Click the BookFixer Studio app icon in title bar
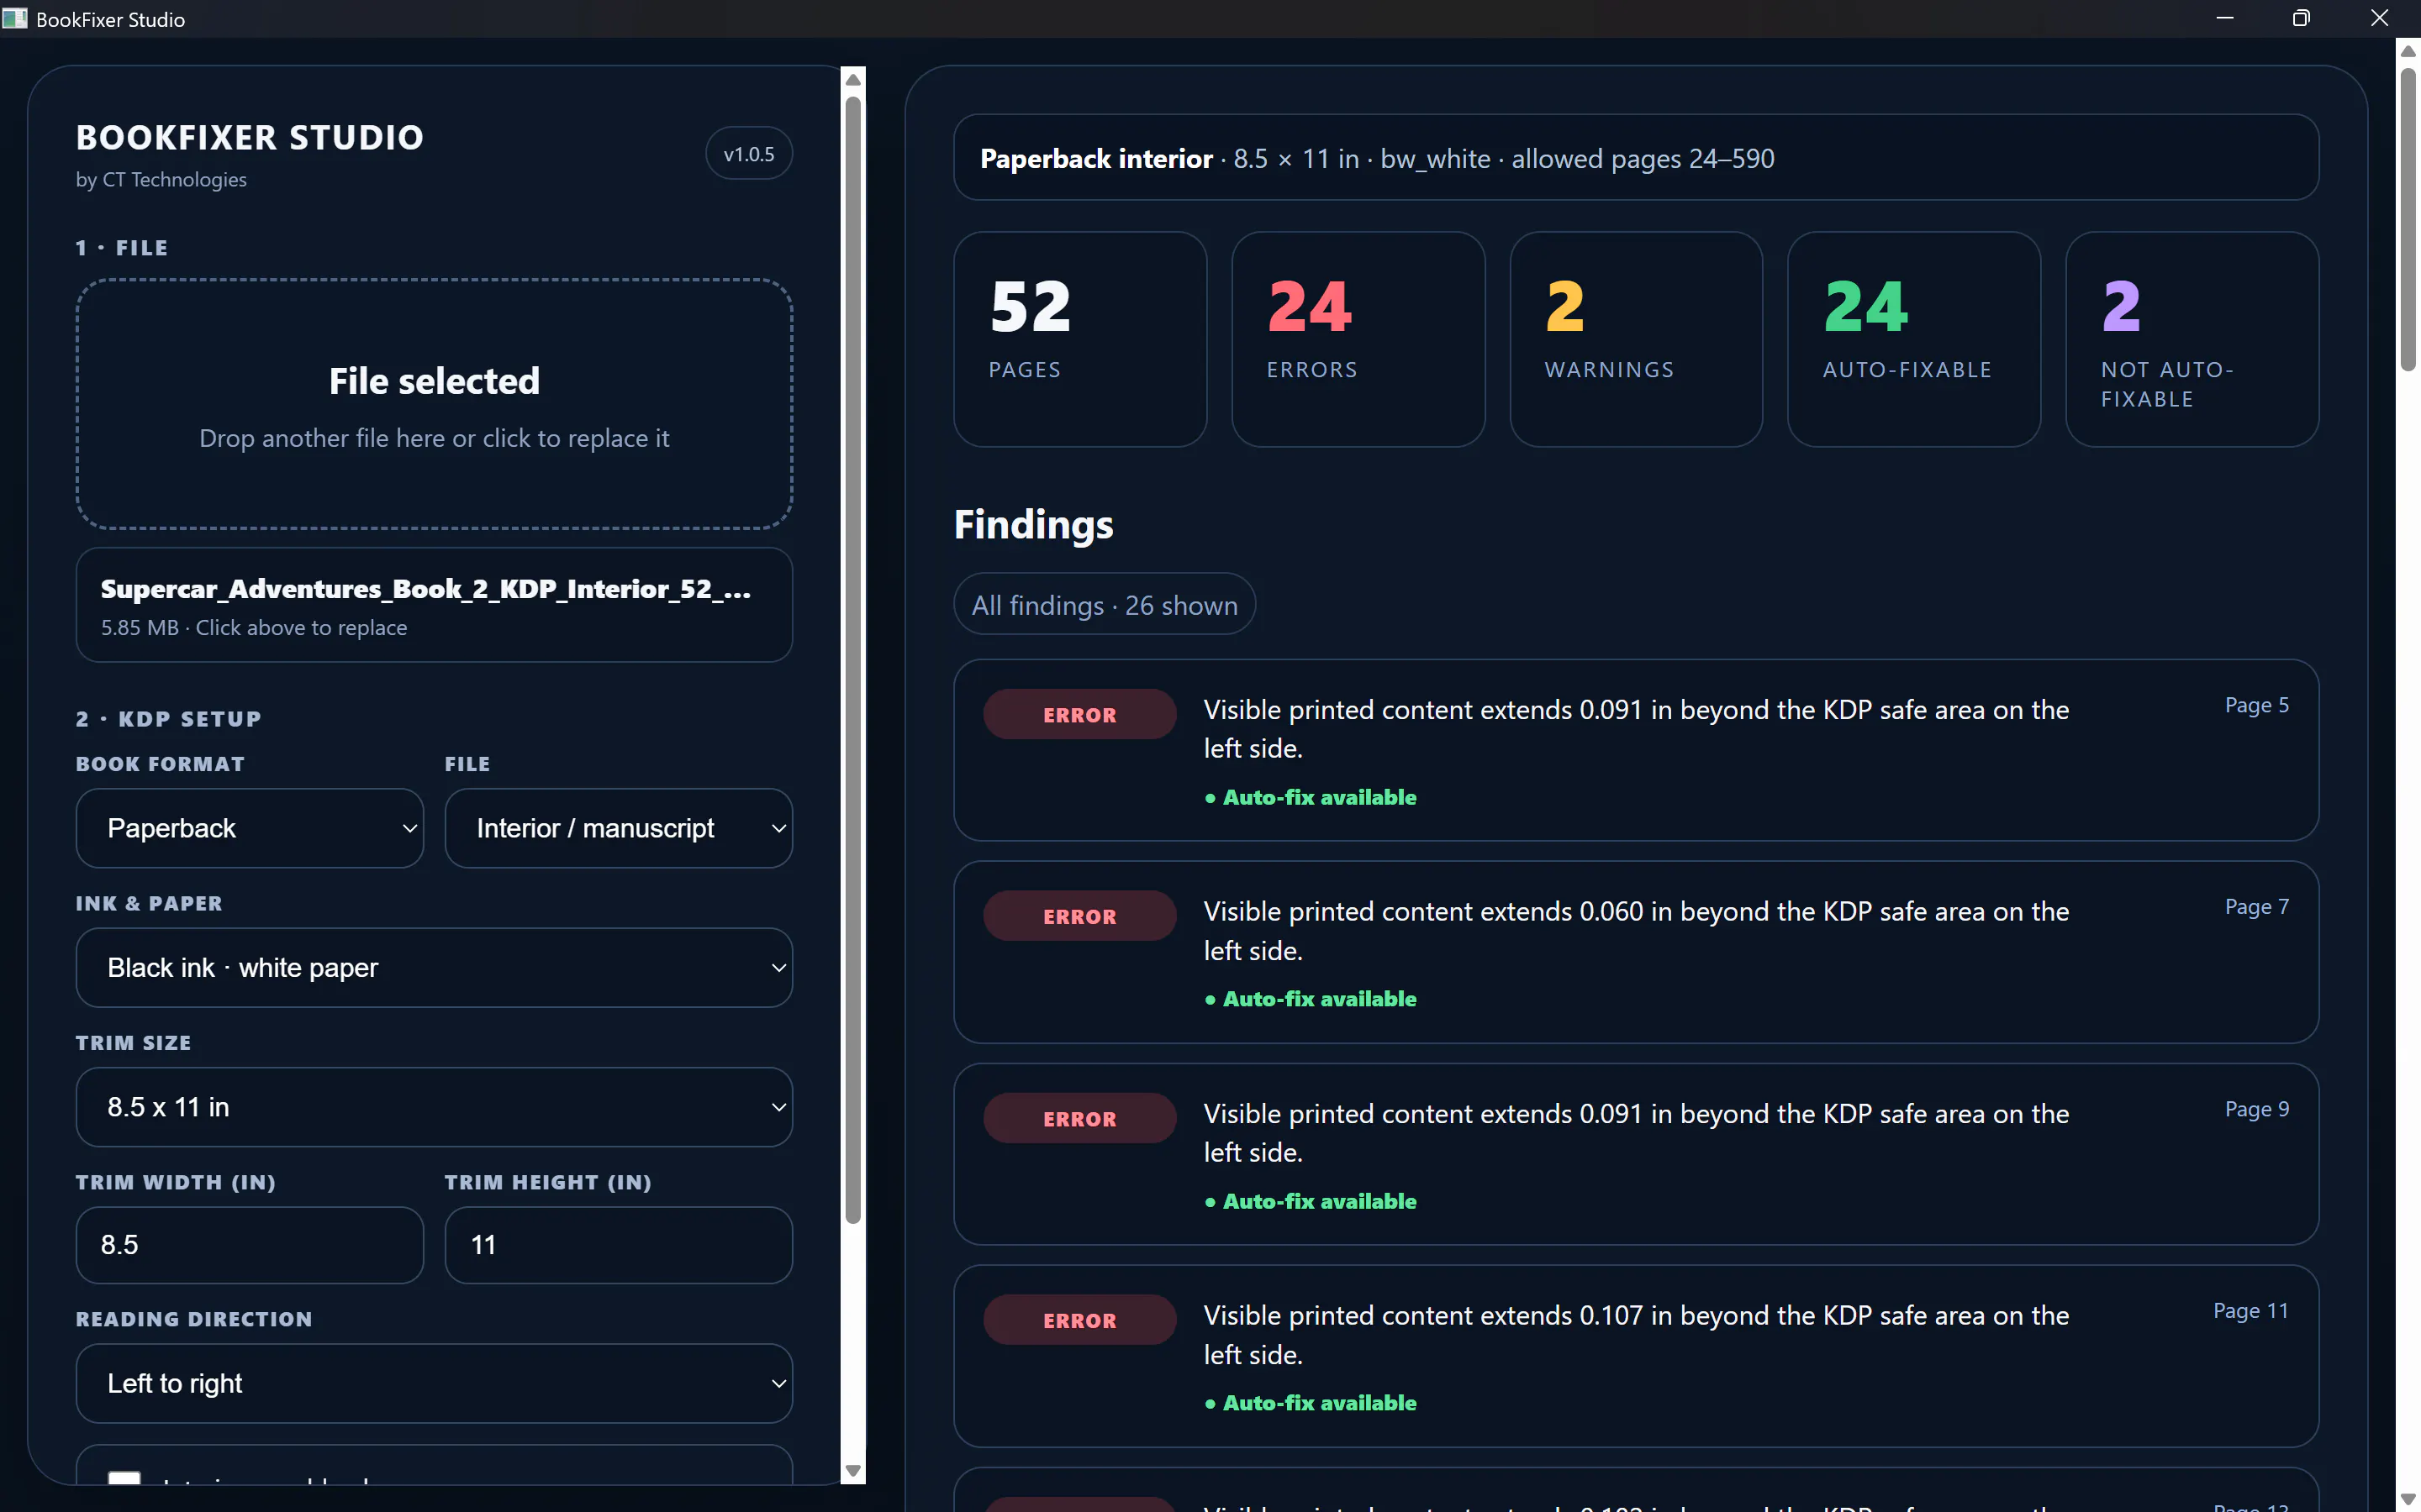Screen dimensions: 2421x1512 [15, 19]
